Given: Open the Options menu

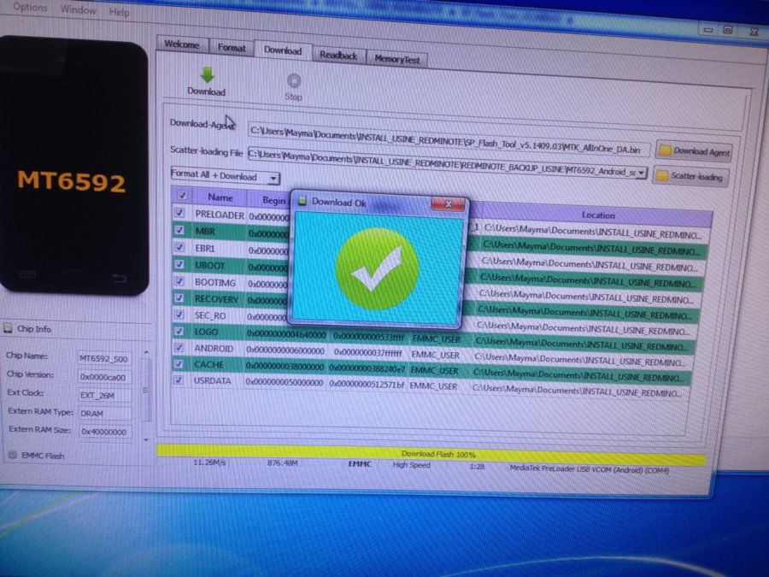Looking at the screenshot, I should pyautogui.click(x=31, y=8).
